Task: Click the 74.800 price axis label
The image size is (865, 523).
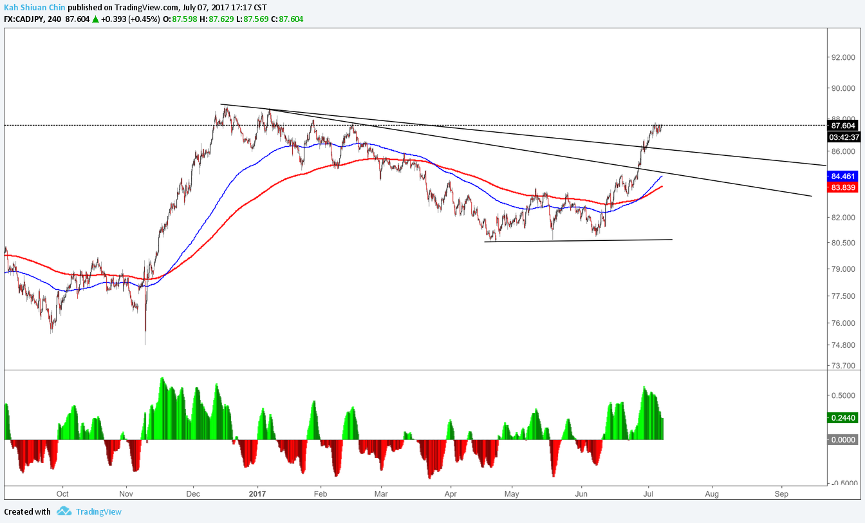Action: 842,345
